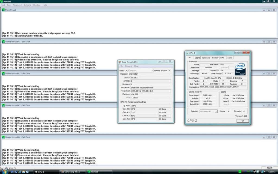Click the NUM indicator in Prime95 status bar

point(269,168)
